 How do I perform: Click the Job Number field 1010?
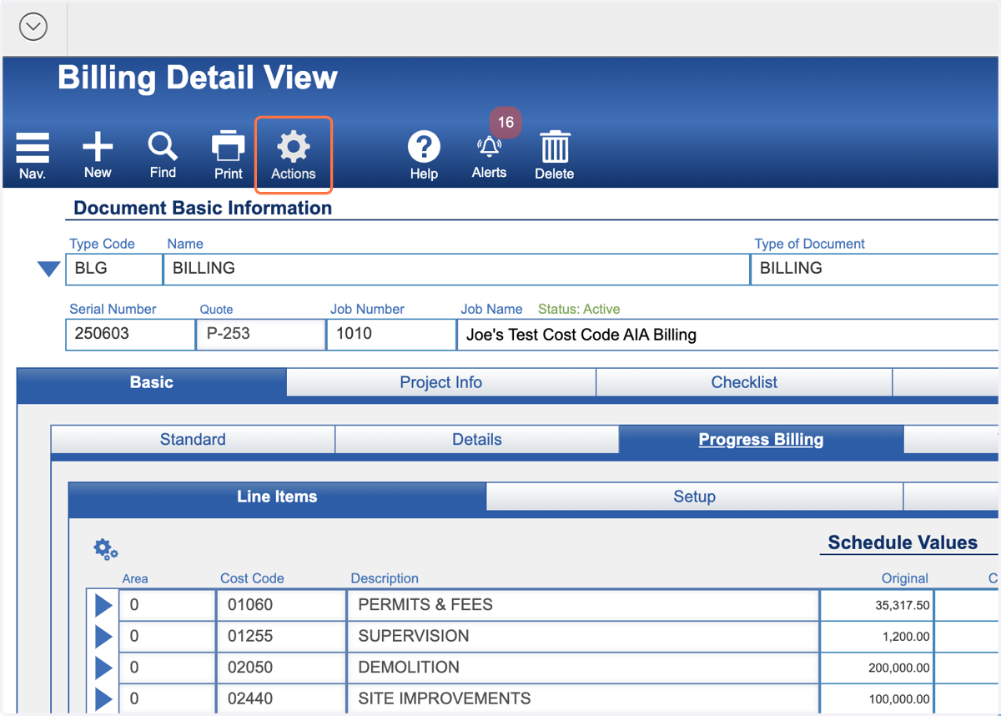click(x=391, y=335)
